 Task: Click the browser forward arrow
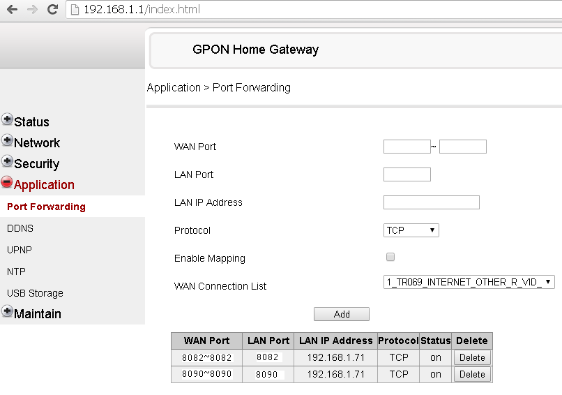(32, 9)
